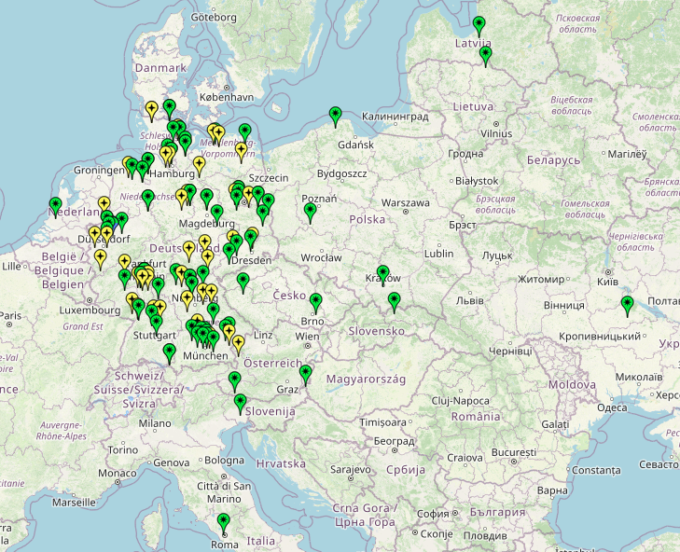Click the leftmost yellow marker near Düsseldorf
Screen dimensions: 680x552
(94, 235)
